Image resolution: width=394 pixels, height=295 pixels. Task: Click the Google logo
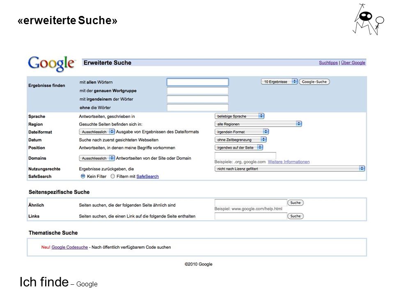pyautogui.click(x=51, y=64)
